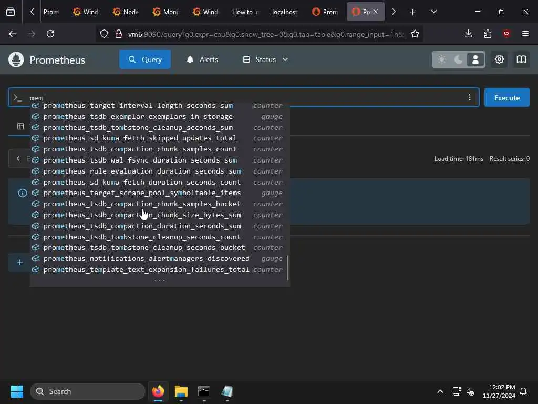The image size is (538, 404).
Task: Switch to the Moni browser tab
Action: 165,12
